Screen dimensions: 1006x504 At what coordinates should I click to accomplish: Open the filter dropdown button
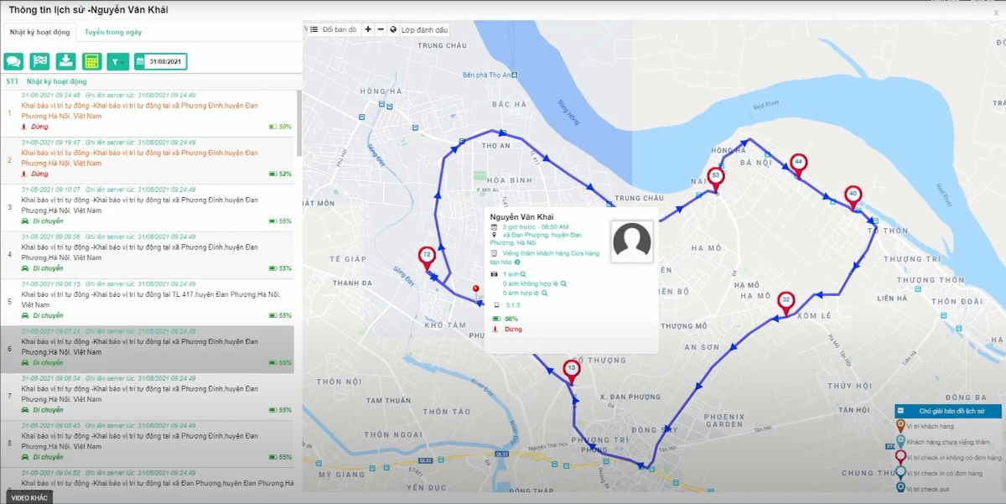[118, 61]
